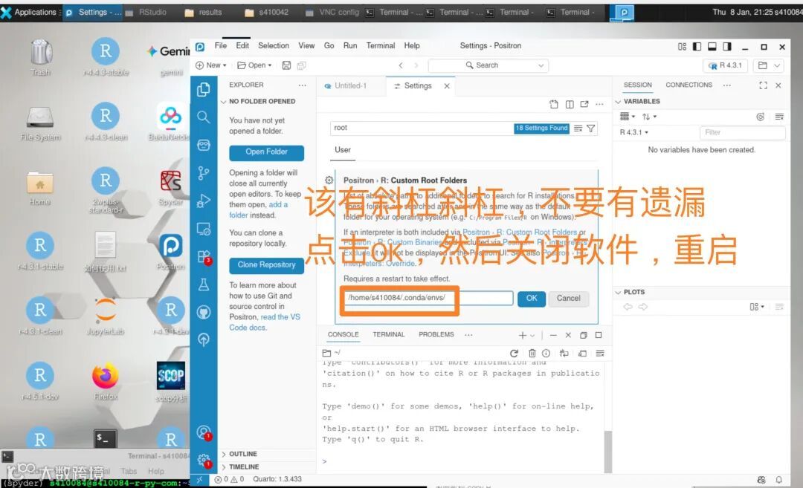Open the Source Control view
The image size is (803, 488).
point(203,173)
